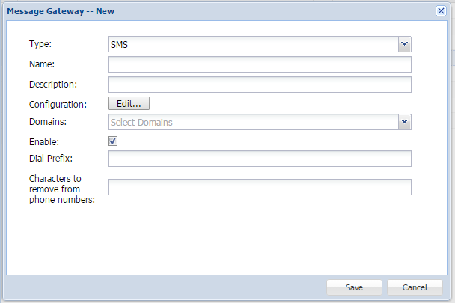Focus the Name text field
455x303 pixels.
pos(260,64)
